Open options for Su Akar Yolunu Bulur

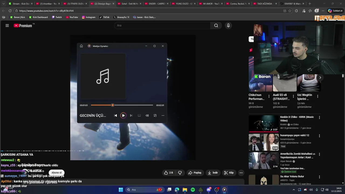(x=319, y=177)
